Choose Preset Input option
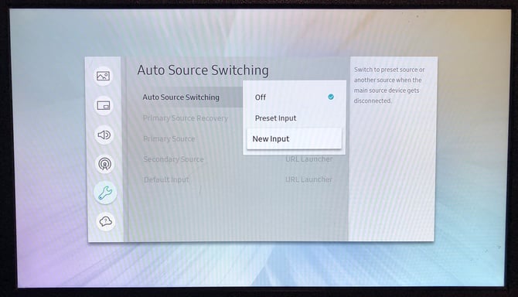 294,118
